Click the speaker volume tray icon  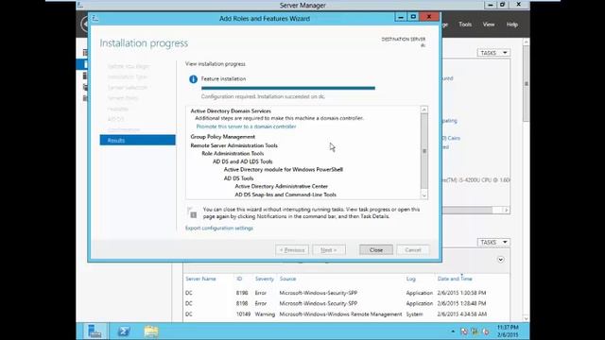coord(486,331)
